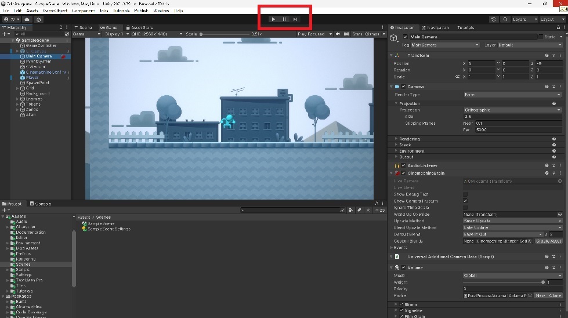Click the New profile button
This screenshot has width=568, height=318.
[x=540, y=296]
